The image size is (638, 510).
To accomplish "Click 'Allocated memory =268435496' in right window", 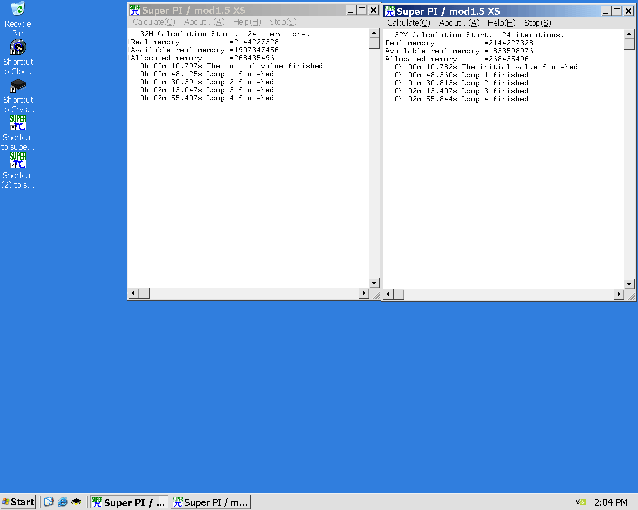I will click(457, 59).
